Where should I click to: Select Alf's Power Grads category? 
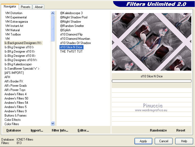coord(15,86)
